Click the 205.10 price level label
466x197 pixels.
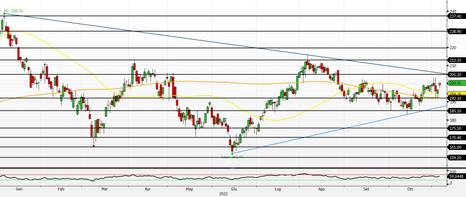tap(456, 75)
